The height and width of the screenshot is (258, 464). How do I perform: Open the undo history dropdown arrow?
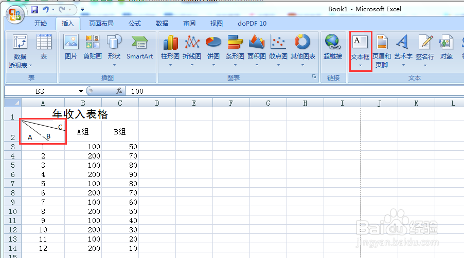53,10
